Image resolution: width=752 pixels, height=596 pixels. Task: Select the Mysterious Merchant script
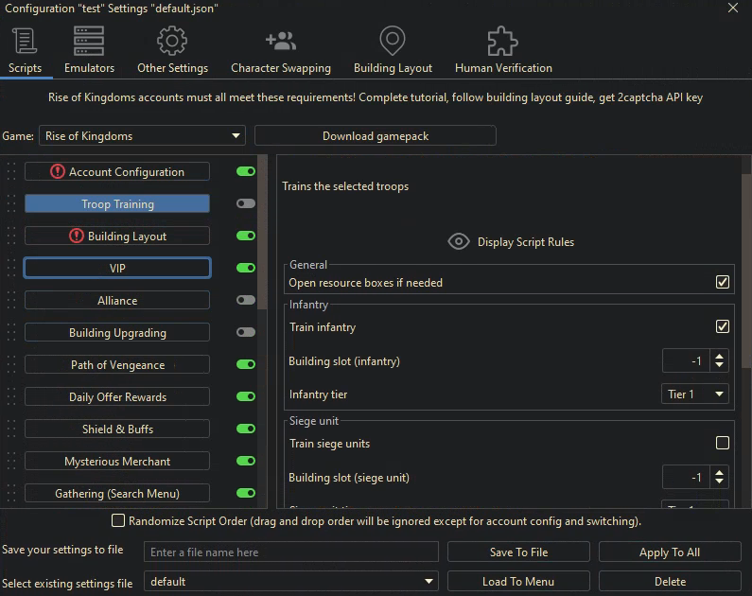coord(117,461)
